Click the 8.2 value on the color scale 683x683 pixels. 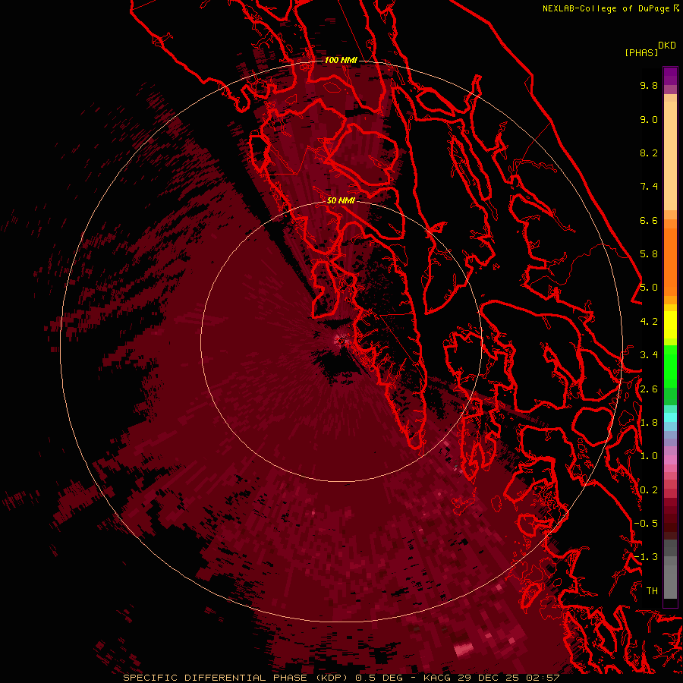pyautogui.click(x=649, y=153)
